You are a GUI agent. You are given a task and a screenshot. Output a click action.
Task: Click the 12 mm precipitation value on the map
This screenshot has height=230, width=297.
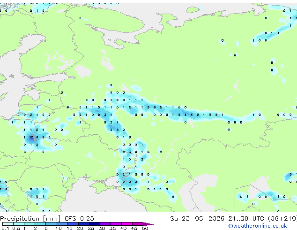click(x=31, y=137)
